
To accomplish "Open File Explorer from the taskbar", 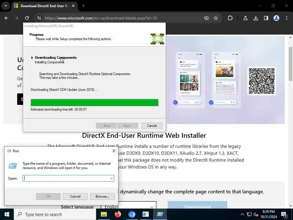I will click(104, 214).
